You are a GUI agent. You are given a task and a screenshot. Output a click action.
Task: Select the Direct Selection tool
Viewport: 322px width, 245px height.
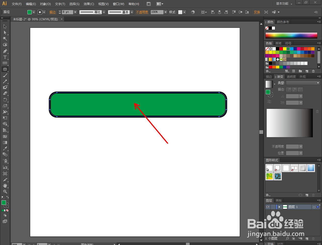coord(5,33)
